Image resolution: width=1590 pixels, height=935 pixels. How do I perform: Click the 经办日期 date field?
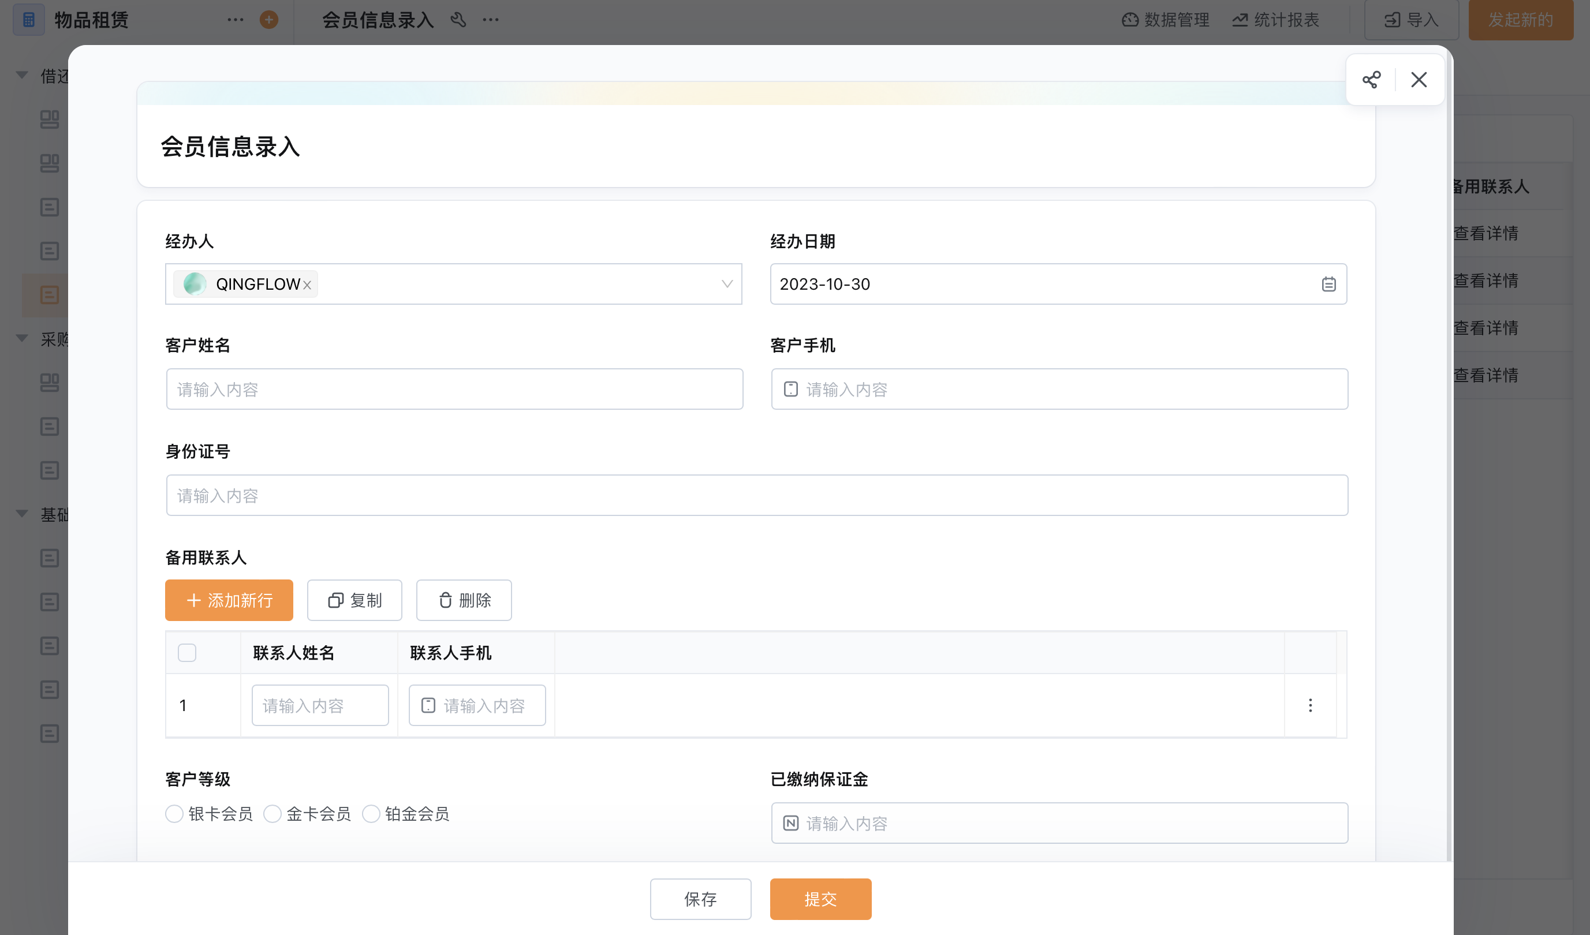click(1058, 284)
